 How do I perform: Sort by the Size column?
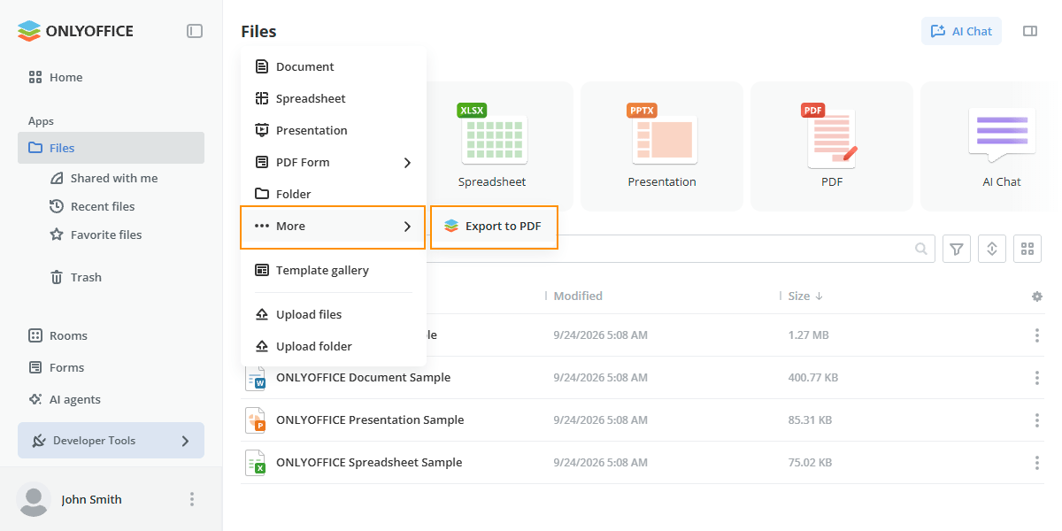click(x=805, y=296)
